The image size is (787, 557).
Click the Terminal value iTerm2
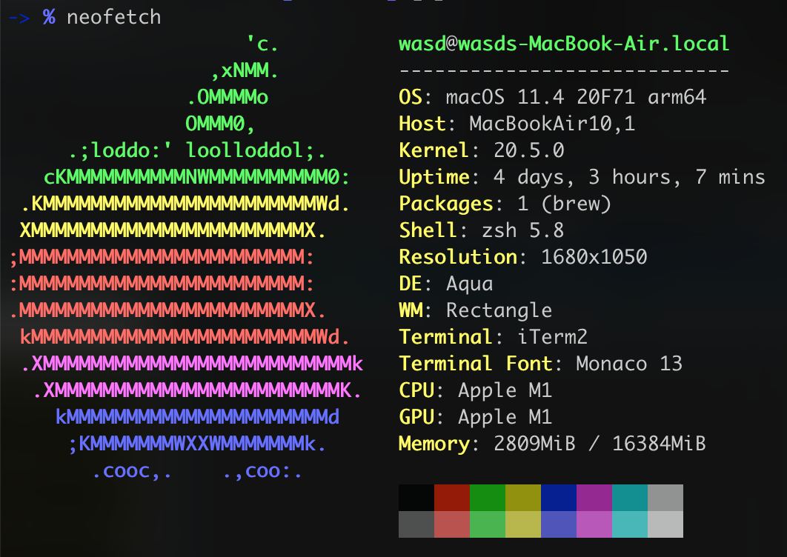[x=552, y=337]
